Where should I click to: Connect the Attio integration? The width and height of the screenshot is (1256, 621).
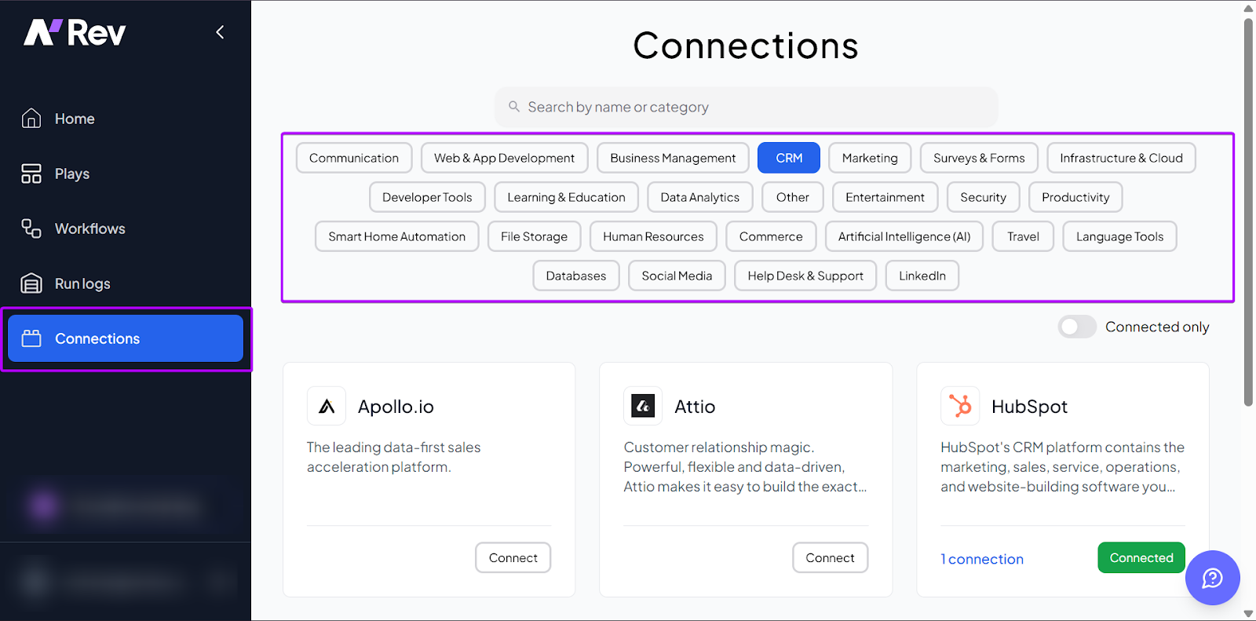(830, 557)
